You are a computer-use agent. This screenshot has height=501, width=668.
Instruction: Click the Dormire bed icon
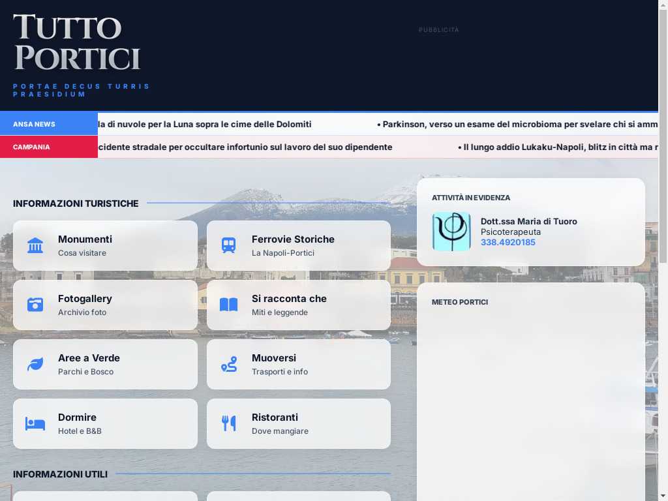(35, 423)
